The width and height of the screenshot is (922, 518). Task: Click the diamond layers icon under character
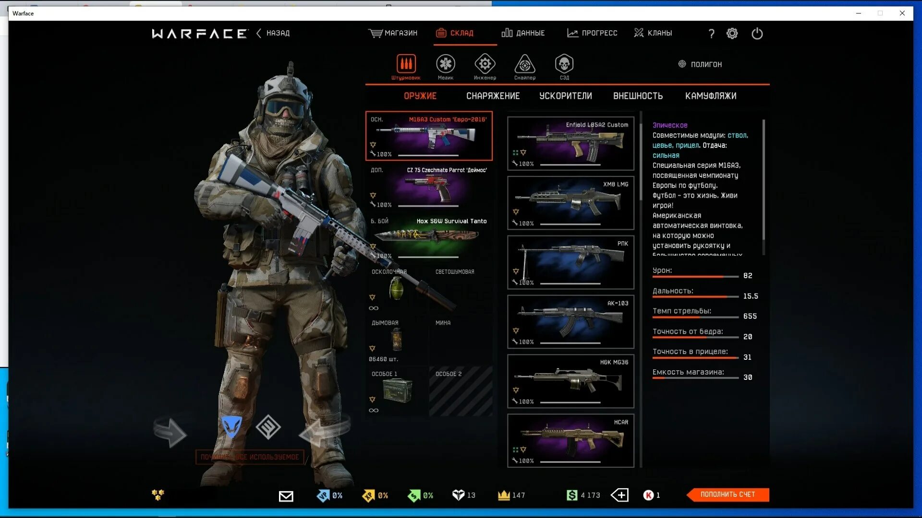pos(268,427)
